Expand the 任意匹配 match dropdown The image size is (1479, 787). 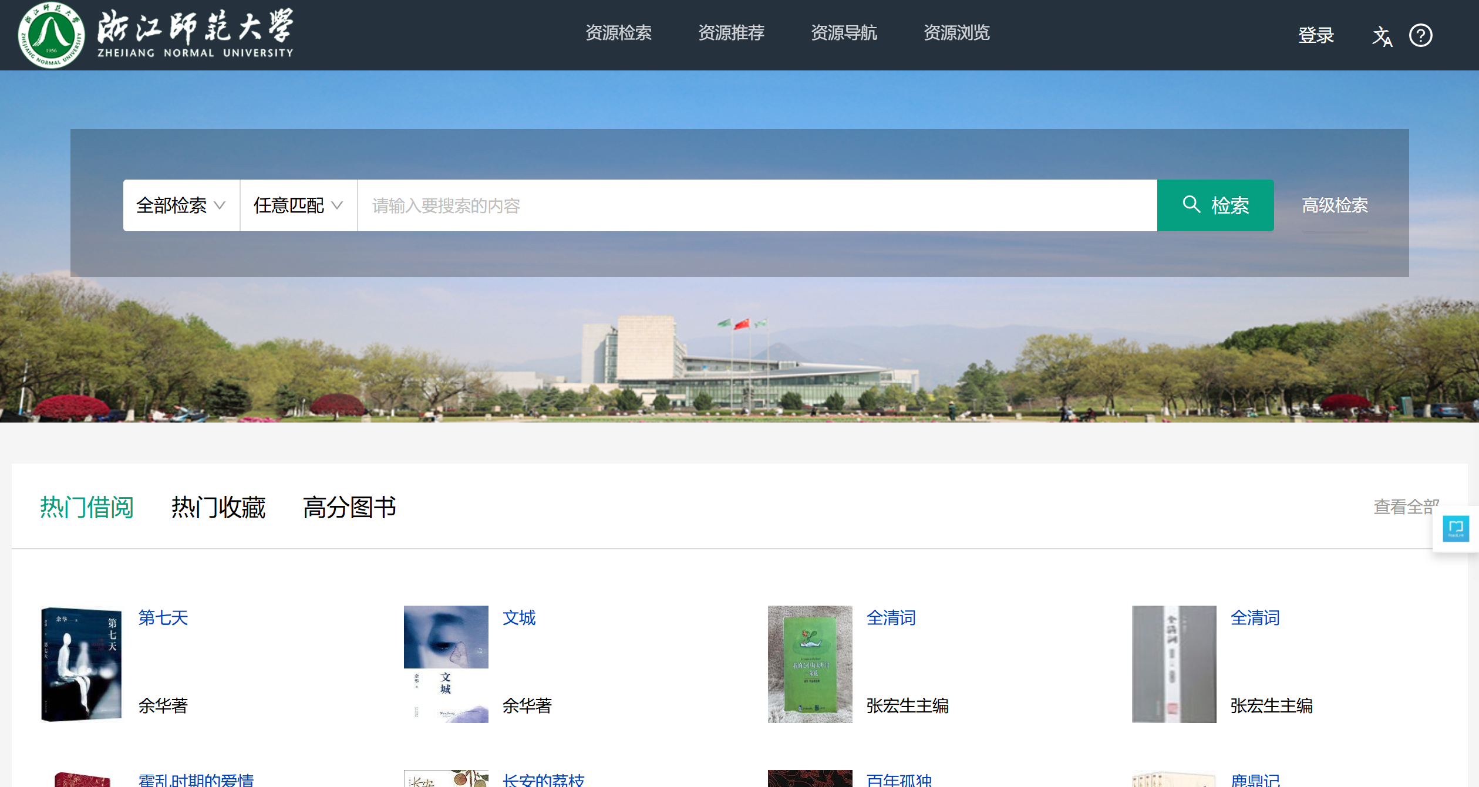pos(298,205)
